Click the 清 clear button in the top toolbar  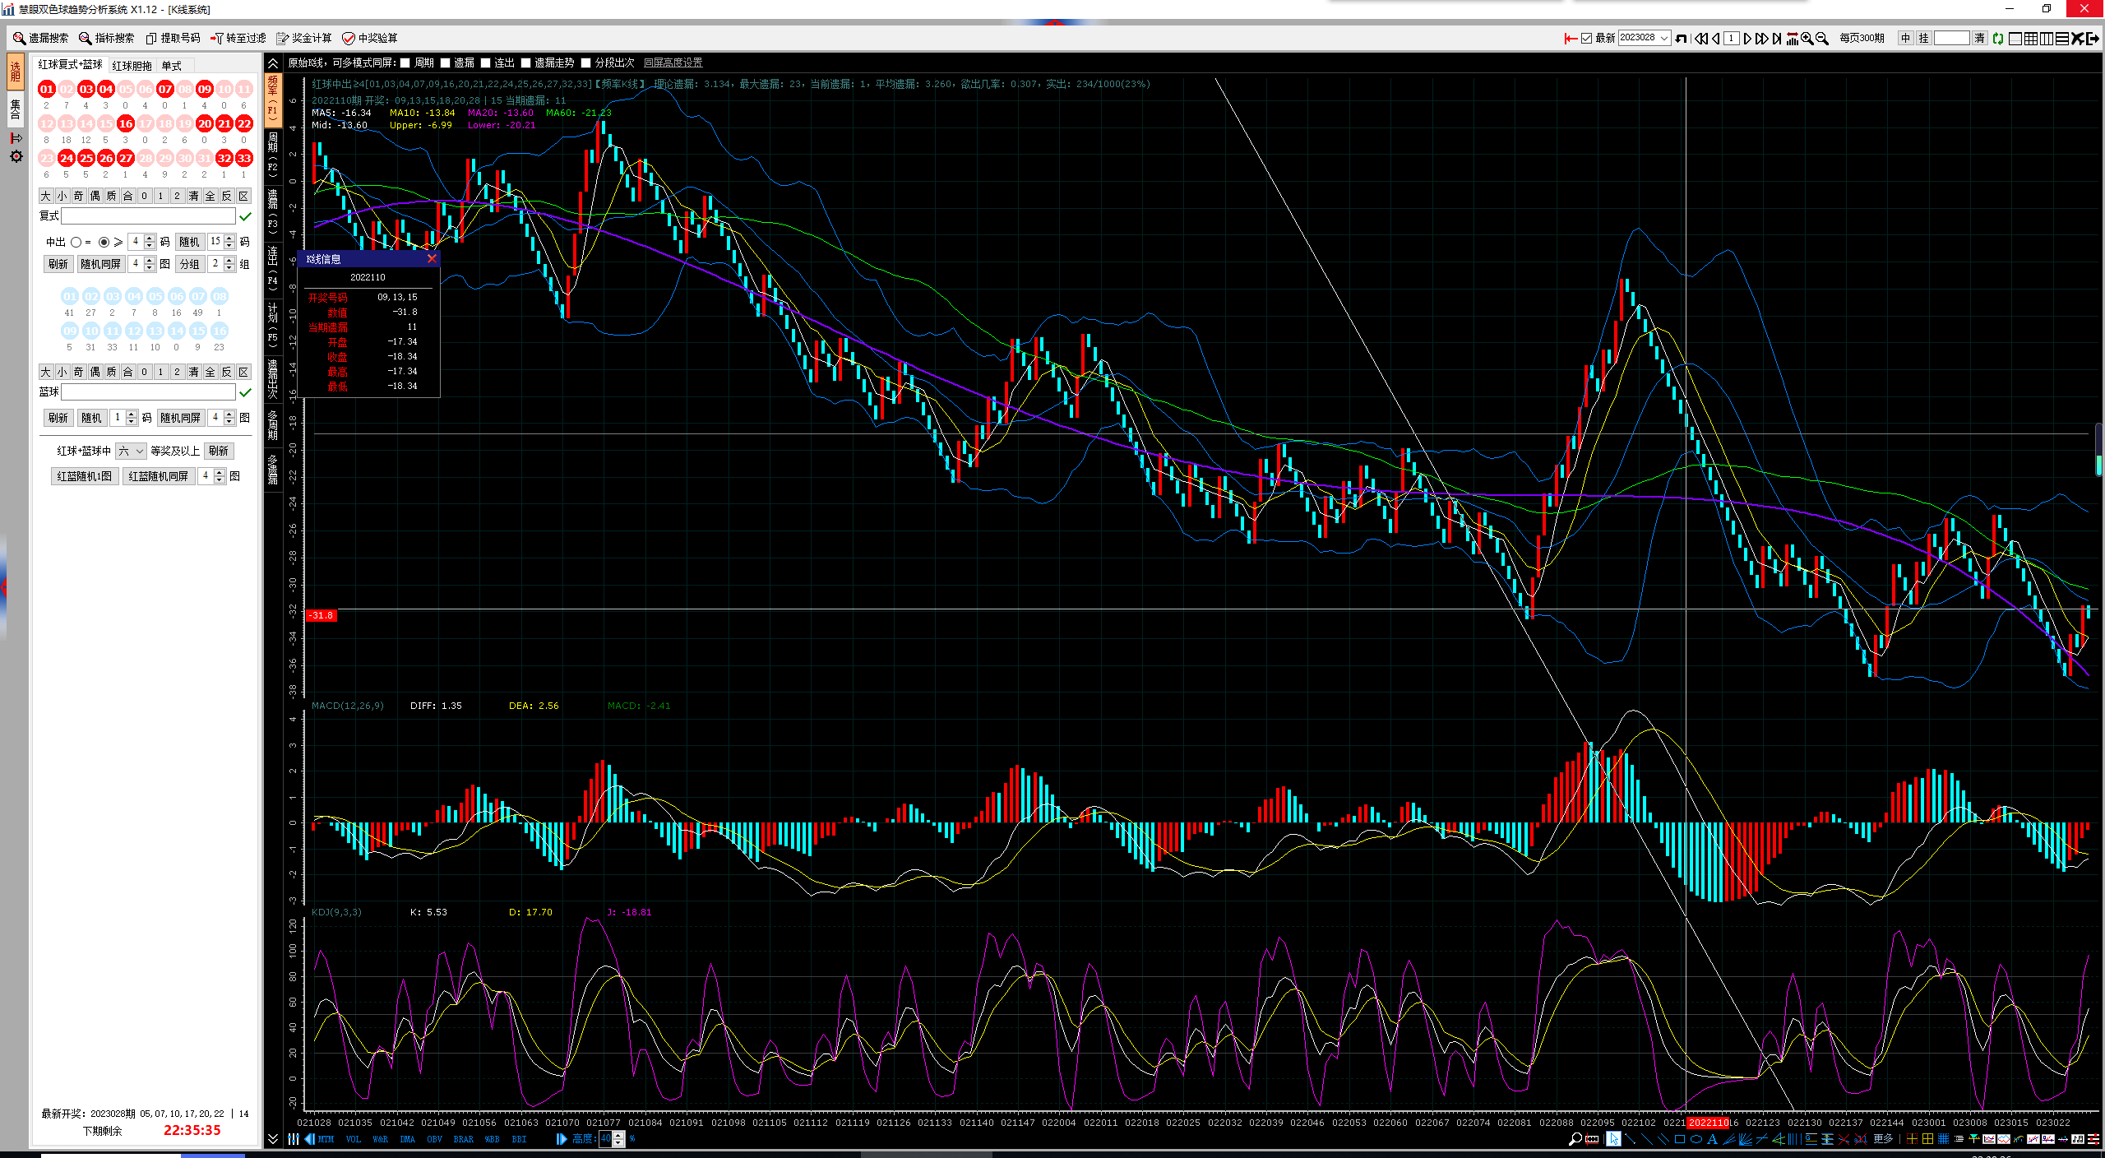[x=1979, y=39]
